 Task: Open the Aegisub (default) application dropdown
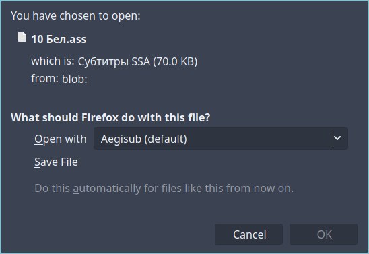(221, 138)
